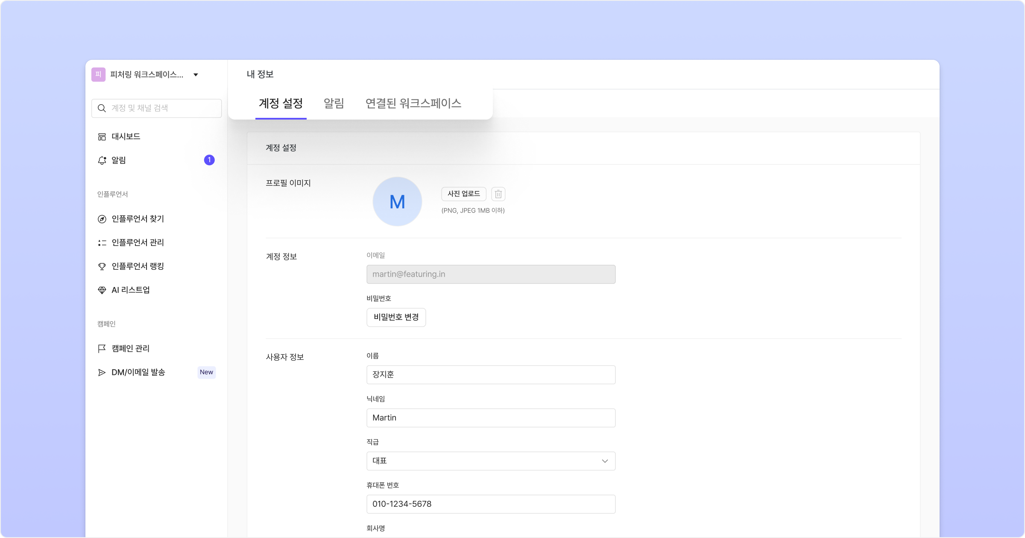Click the M profile image avatar
This screenshot has width=1025, height=538.
pos(397,202)
